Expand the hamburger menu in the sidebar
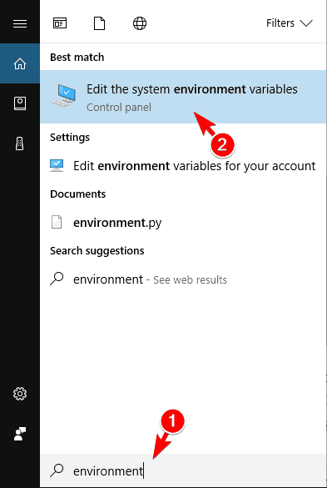The image size is (327, 488). click(20, 23)
